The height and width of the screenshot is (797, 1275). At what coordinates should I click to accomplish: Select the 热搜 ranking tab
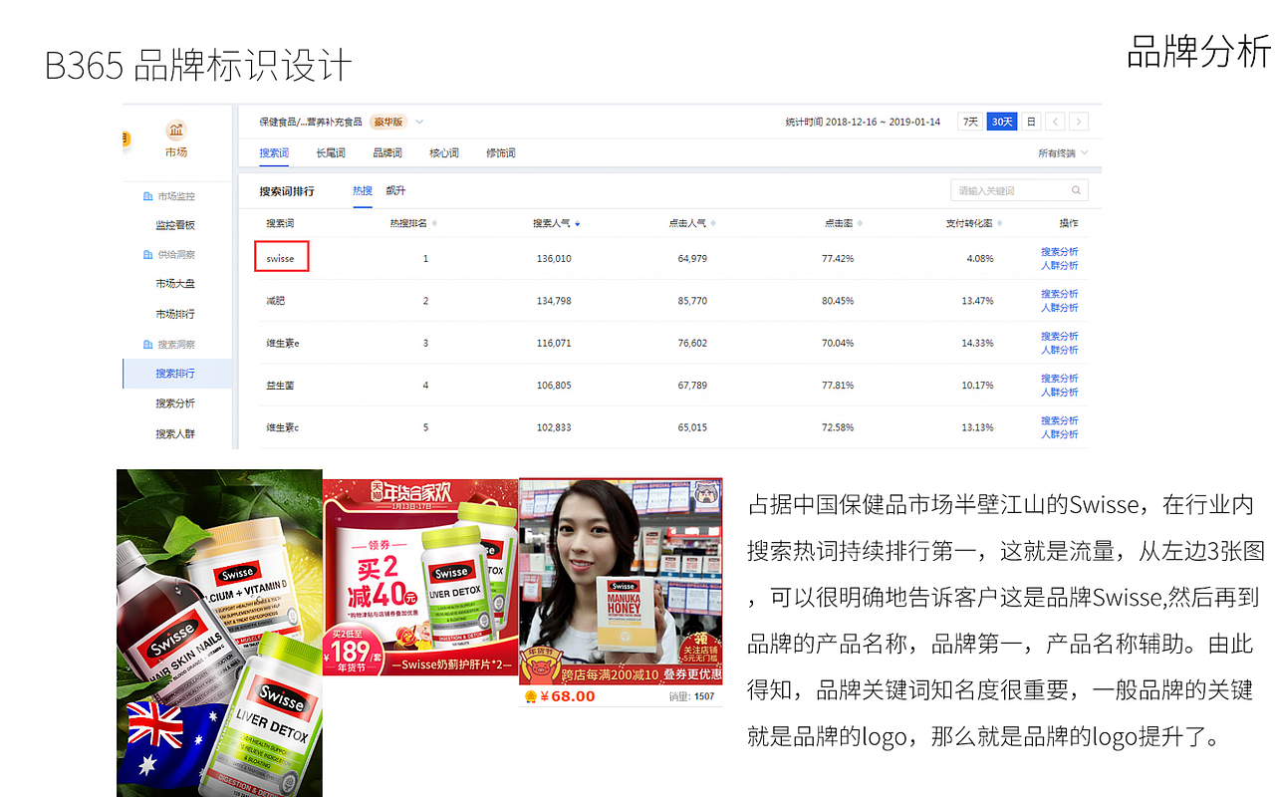(363, 190)
